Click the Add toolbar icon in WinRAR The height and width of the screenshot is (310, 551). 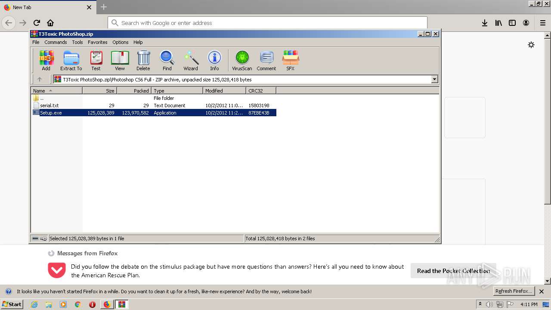pyautogui.click(x=46, y=60)
